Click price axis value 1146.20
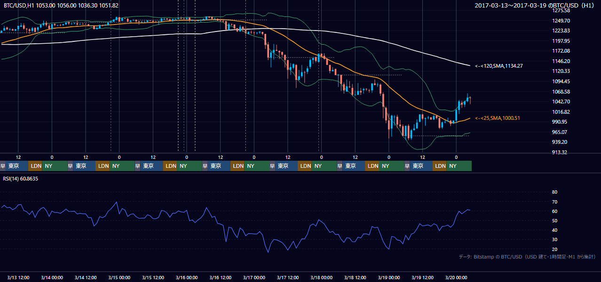The width and height of the screenshot is (601, 282). coord(561,61)
